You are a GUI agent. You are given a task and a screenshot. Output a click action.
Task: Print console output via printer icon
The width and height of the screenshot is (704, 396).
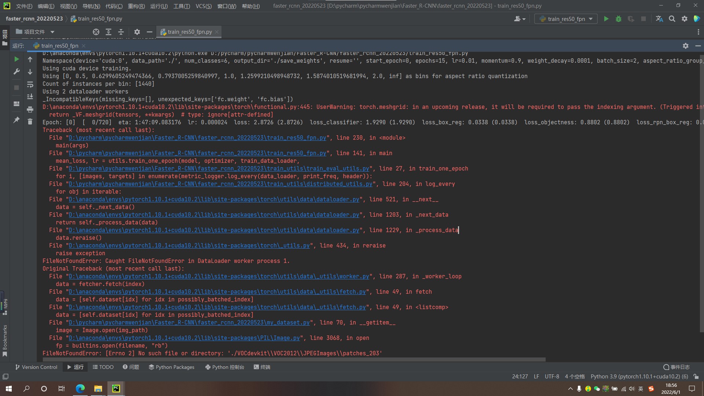30,109
